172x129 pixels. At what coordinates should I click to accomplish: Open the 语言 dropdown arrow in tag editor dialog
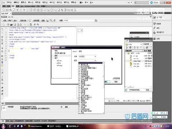click(95, 61)
